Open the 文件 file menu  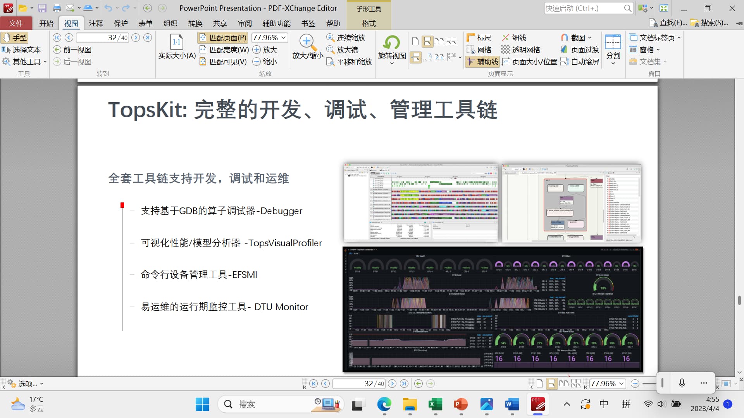click(16, 23)
